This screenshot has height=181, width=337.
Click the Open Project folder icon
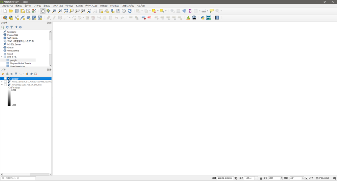11,11
